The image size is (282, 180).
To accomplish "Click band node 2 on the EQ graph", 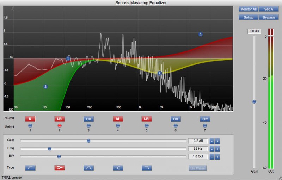I will (45, 86).
